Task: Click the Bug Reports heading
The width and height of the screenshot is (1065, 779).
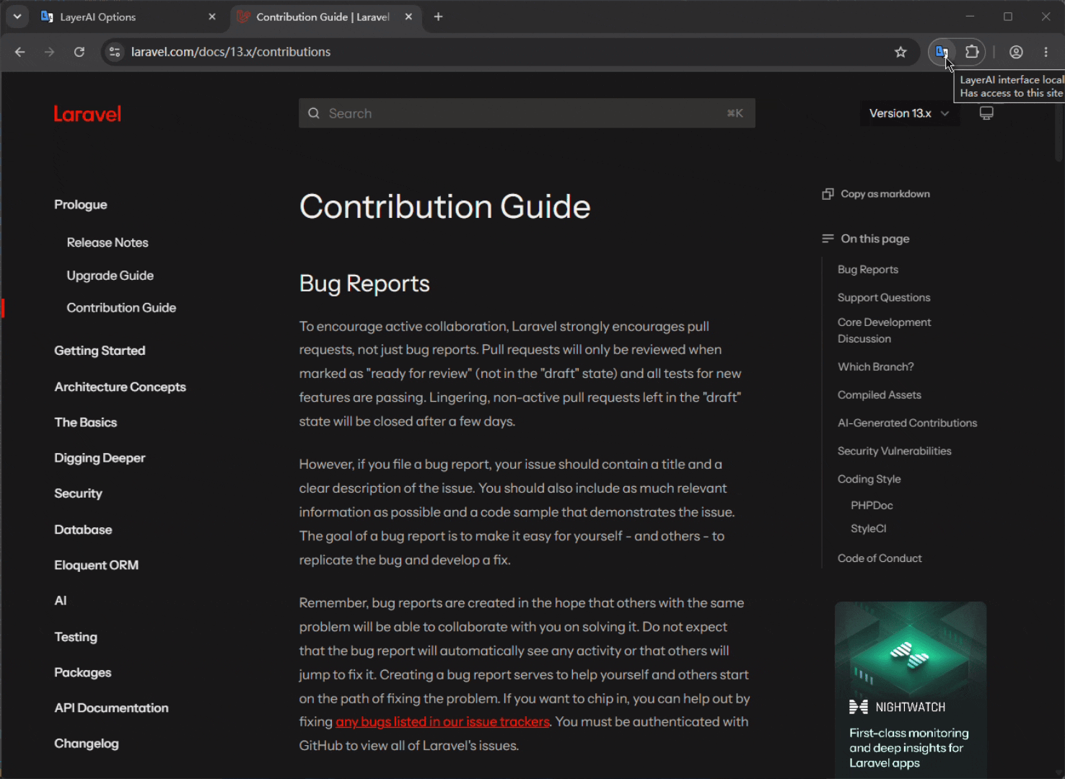Action: point(364,284)
